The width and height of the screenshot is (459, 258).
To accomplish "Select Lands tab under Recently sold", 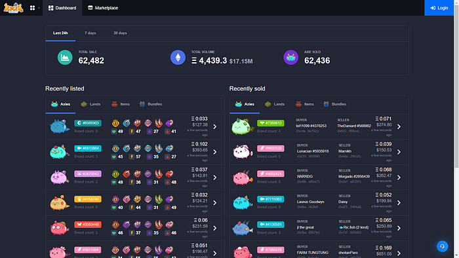I will (275, 104).
